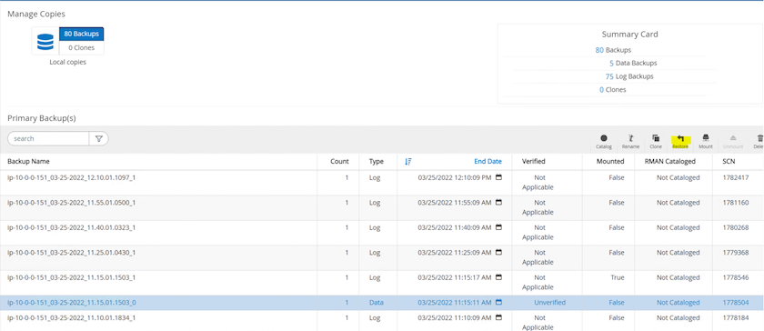Select the 80 Backups tab
764x331 pixels.
tap(81, 34)
